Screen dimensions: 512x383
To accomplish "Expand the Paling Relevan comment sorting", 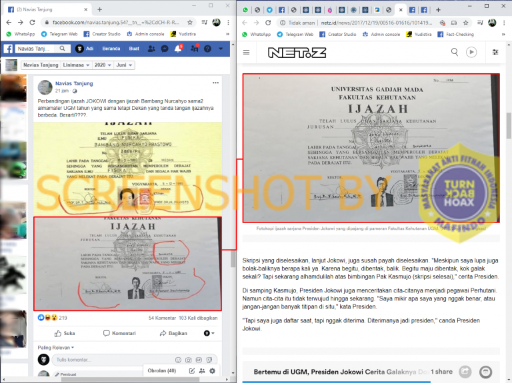I will 56,348.
